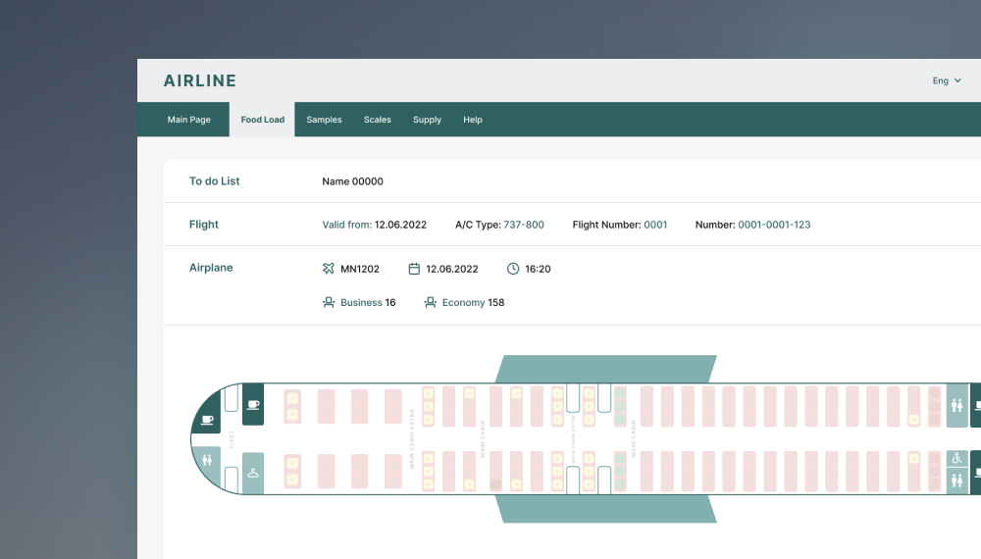Click the To do List heading

pyautogui.click(x=215, y=180)
